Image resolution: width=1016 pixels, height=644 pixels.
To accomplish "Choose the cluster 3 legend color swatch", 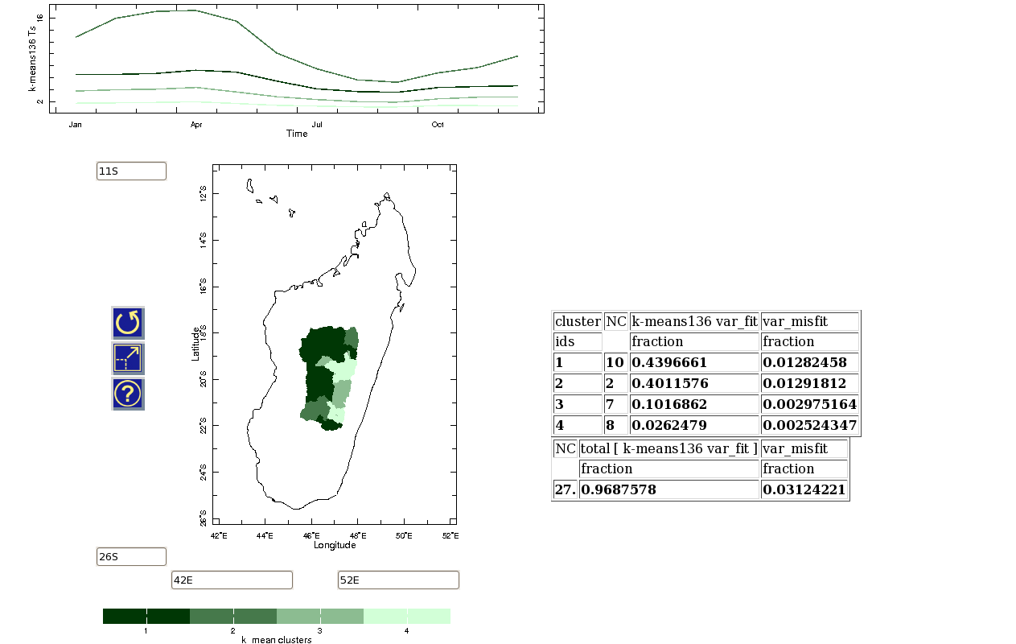I will pos(319,616).
